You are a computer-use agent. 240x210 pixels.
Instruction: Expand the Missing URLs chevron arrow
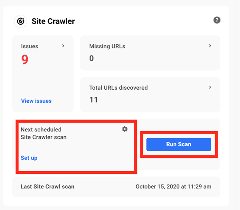[210, 46]
